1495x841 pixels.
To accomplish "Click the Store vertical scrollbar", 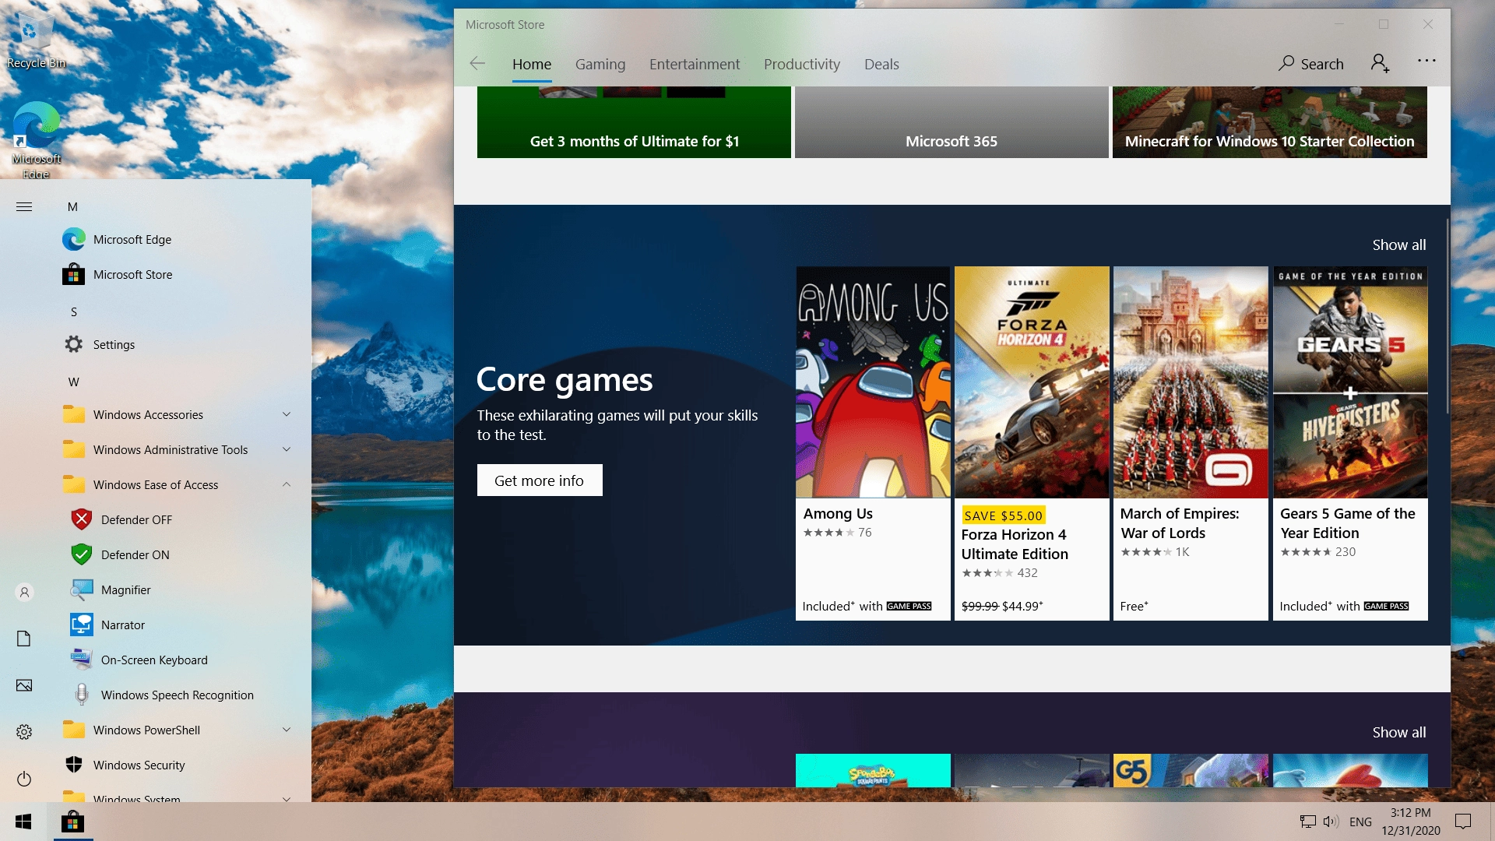I will (x=1448, y=315).
